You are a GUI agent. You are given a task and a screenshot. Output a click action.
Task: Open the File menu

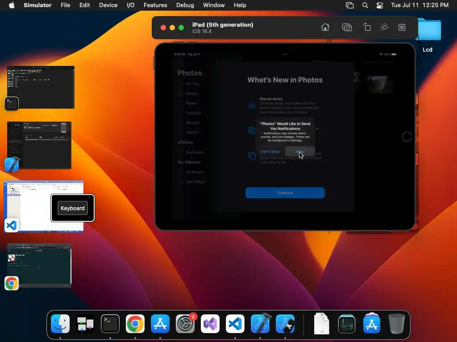(x=65, y=5)
